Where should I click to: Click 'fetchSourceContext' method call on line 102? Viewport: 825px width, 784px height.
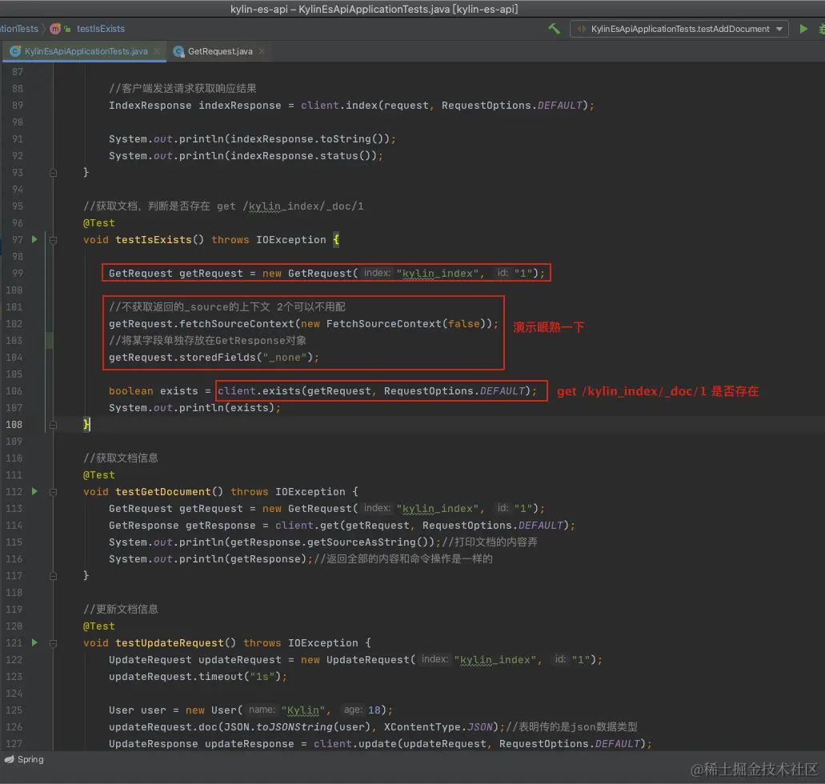pyautogui.click(x=237, y=323)
